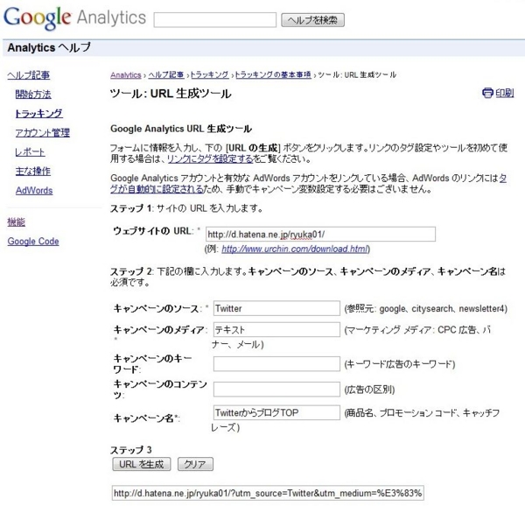Click the 機能 link

click(x=16, y=222)
